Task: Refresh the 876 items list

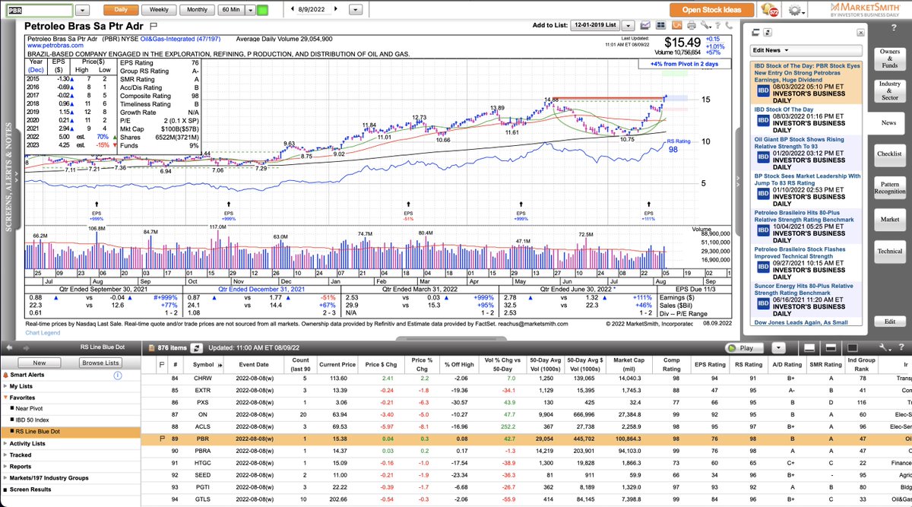Action: click(x=197, y=347)
